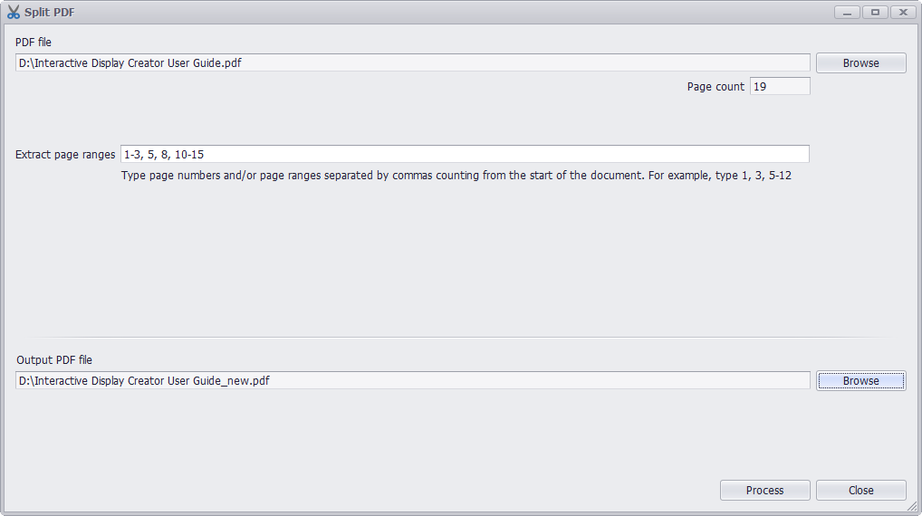Click the horizontal separator above Output PDF file
Image resolution: width=922 pixels, height=516 pixels.
point(461,338)
